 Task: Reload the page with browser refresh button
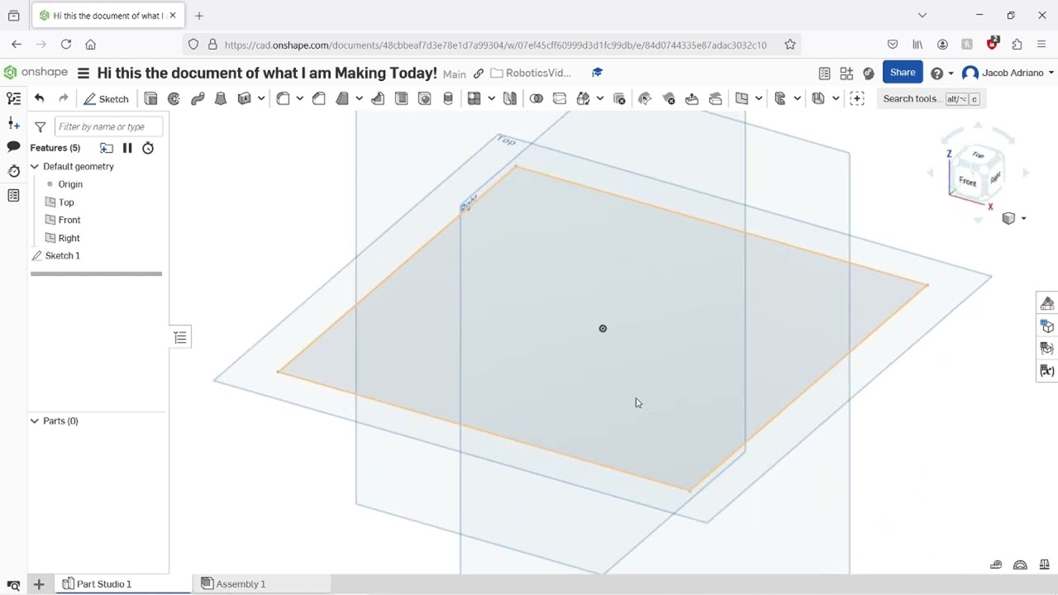pos(66,45)
